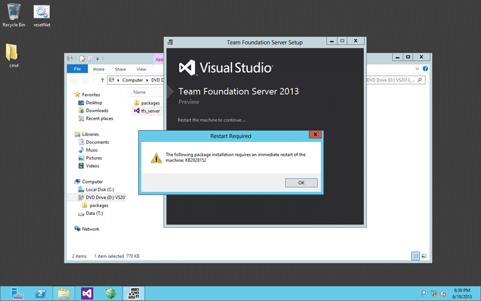Click the Forward arrow in Explorer
The height and width of the screenshot is (301, 481).
[85, 80]
